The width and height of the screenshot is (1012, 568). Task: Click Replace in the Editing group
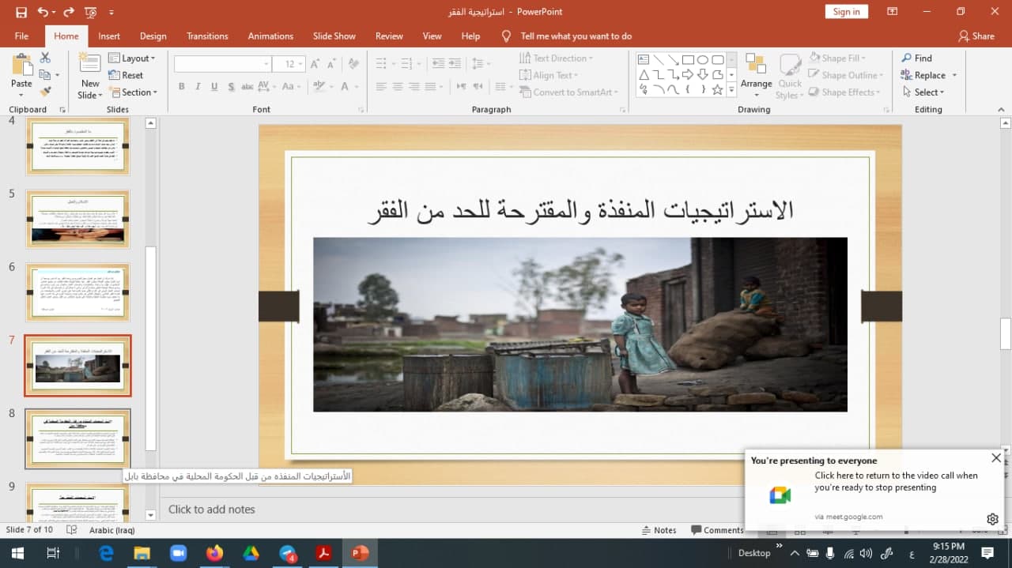(928, 75)
